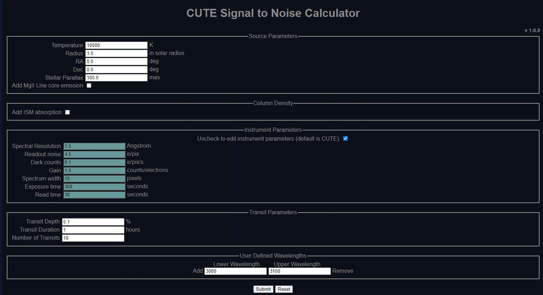Click the e/pix/s unit text
The height and width of the screenshot is (295, 543).
[x=135, y=162]
